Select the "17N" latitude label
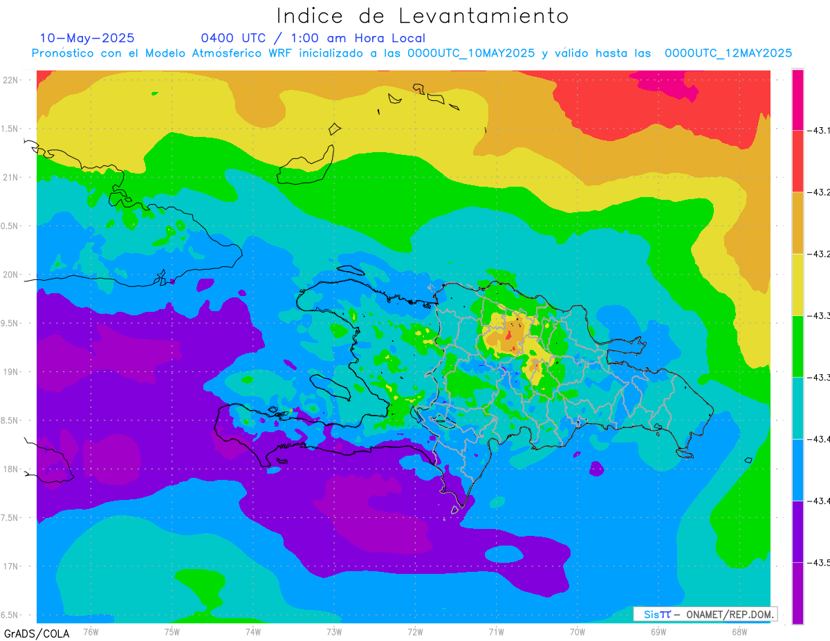Image resolution: width=830 pixels, height=641 pixels. coord(10,566)
